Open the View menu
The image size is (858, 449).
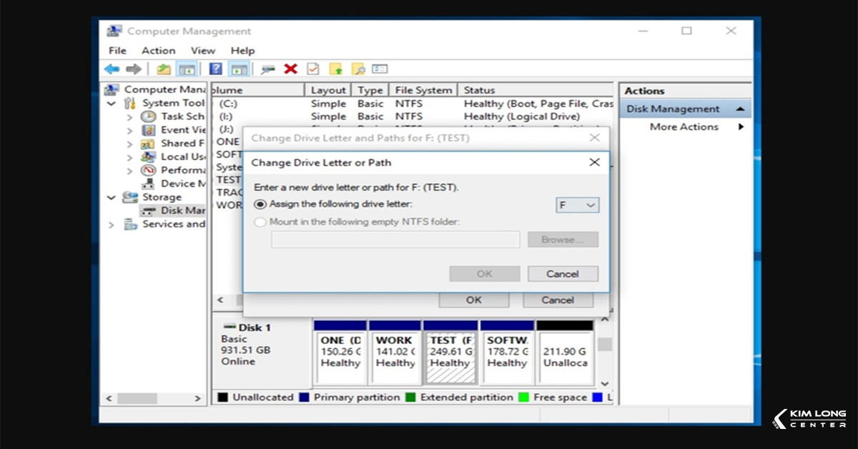pos(202,50)
